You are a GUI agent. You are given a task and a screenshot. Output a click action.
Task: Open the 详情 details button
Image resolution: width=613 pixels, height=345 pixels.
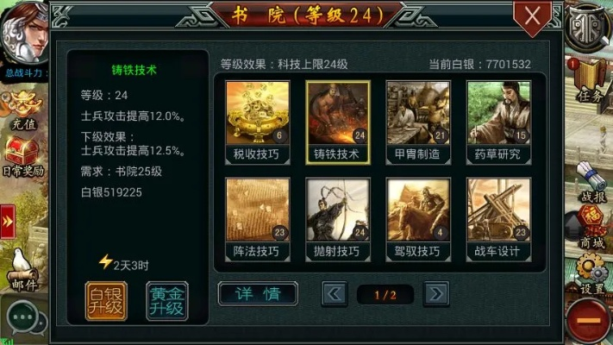[258, 294]
